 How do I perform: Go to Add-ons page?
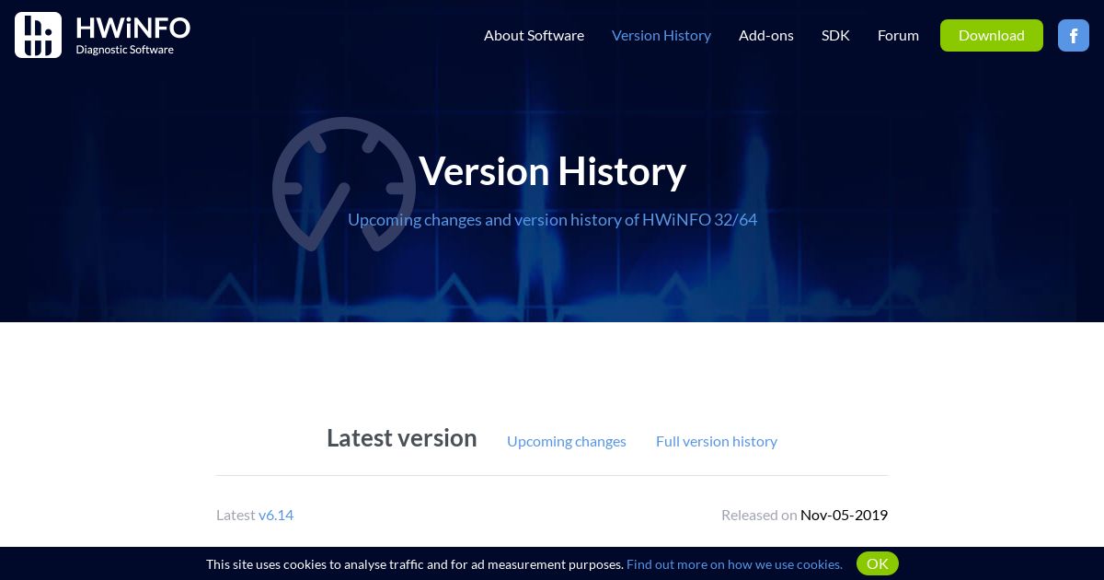point(766,35)
